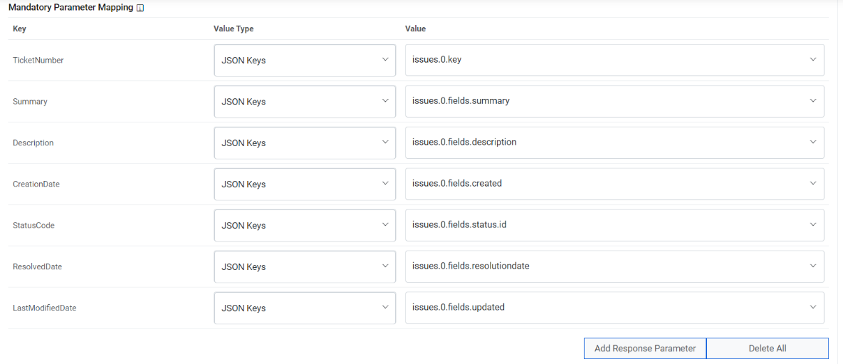Click the Value column header
This screenshot has height=364, width=843.
(415, 29)
